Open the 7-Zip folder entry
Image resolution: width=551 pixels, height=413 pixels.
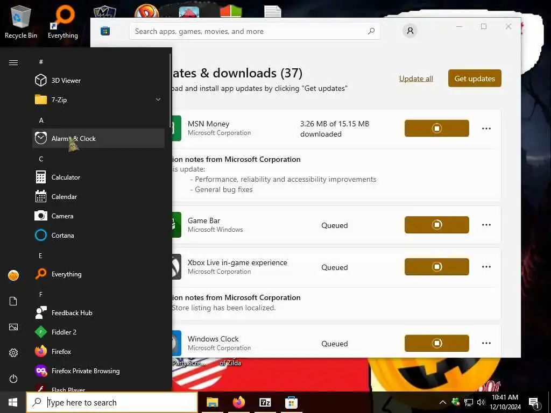coord(98,99)
